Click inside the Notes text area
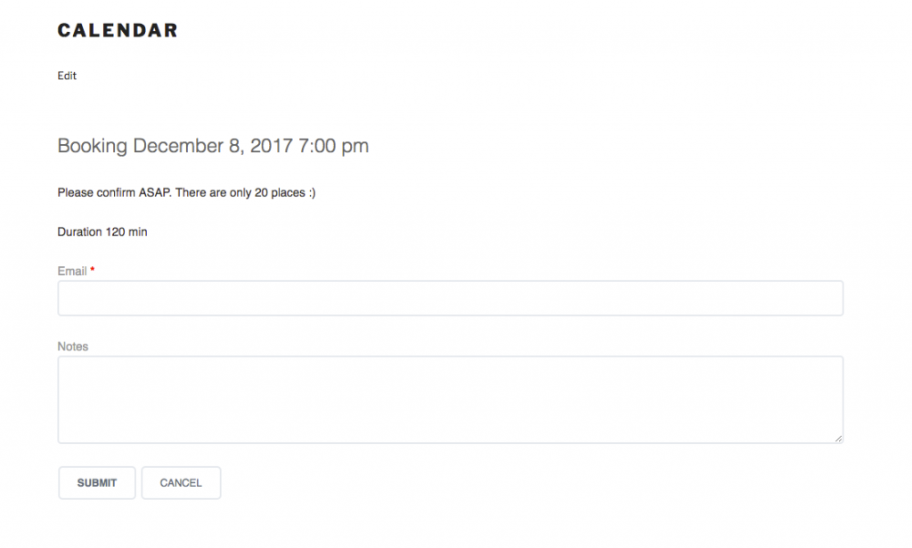This screenshot has width=912, height=548. click(x=450, y=399)
